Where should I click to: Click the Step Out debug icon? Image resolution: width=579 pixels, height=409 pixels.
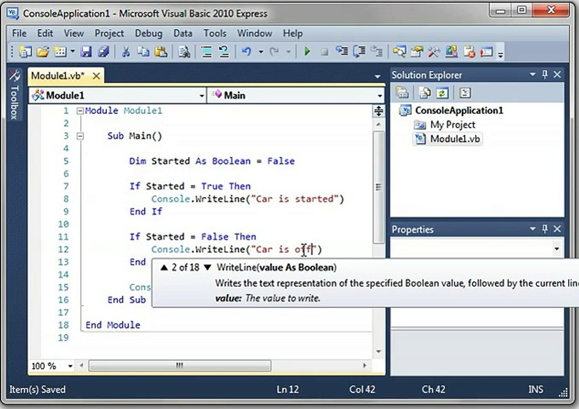(377, 51)
